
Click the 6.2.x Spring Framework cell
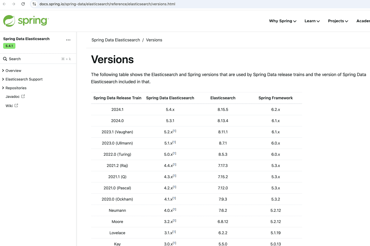click(276, 110)
